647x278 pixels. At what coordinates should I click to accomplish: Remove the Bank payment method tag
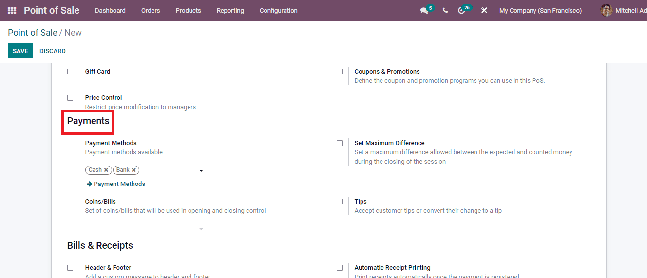tap(134, 170)
